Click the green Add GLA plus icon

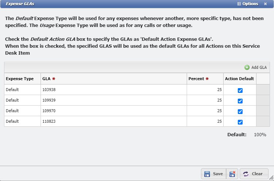pyautogui.click(x=247, y=67)
